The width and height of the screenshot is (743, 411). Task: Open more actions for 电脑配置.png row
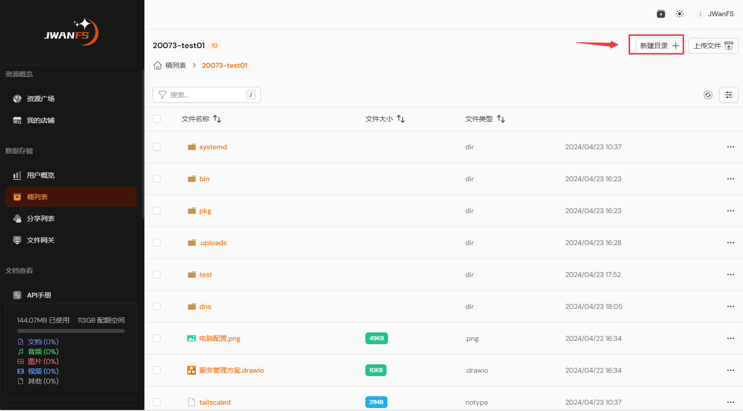(731, 338)
